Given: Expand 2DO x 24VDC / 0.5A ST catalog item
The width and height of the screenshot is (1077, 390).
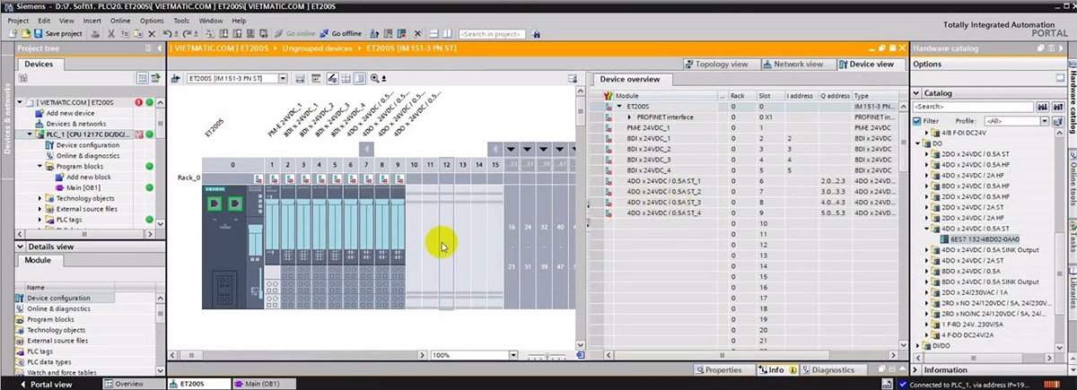Looking at the screenshot, I should pyautogui.click(x=926, y=153).
